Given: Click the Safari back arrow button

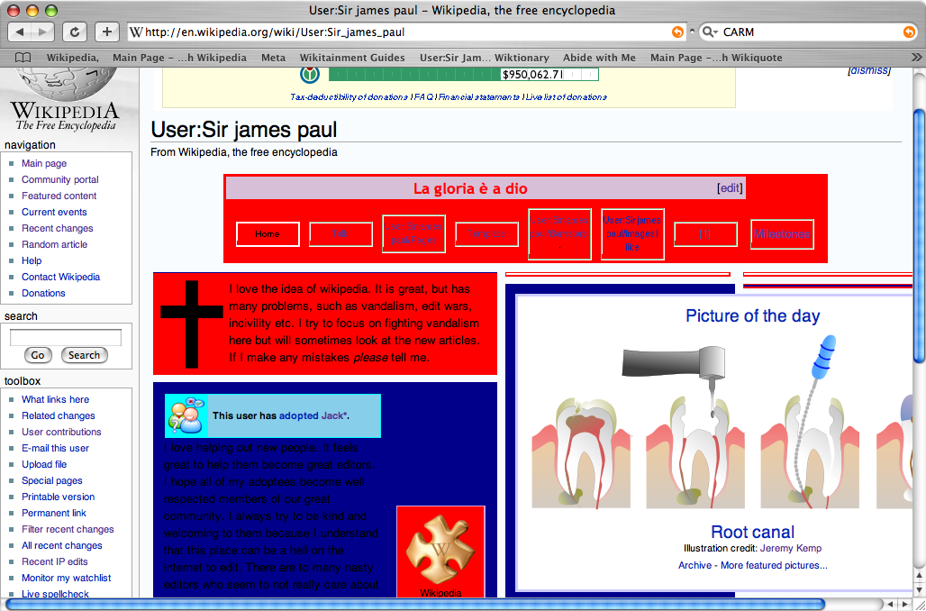Looking at the screenshot, I should [20, 32].
